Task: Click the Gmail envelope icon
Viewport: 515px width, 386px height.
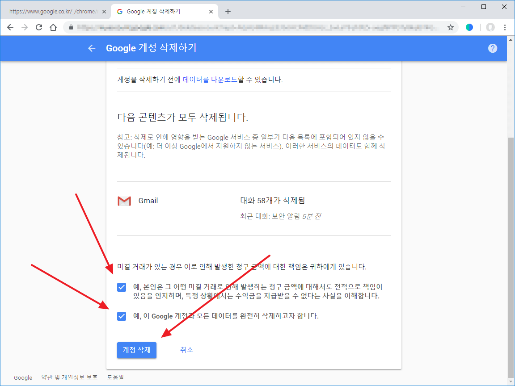Action: [x=124, y=201]
